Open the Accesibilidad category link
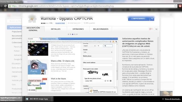This screenshot has width=182, height=102. 60,23
